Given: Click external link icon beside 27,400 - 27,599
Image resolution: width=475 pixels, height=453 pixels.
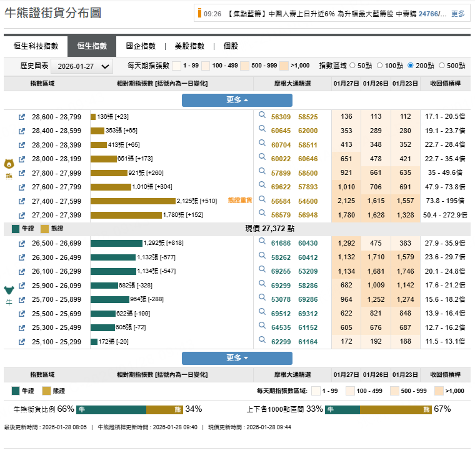Looking at the screenshot, I should pos(22,201).
